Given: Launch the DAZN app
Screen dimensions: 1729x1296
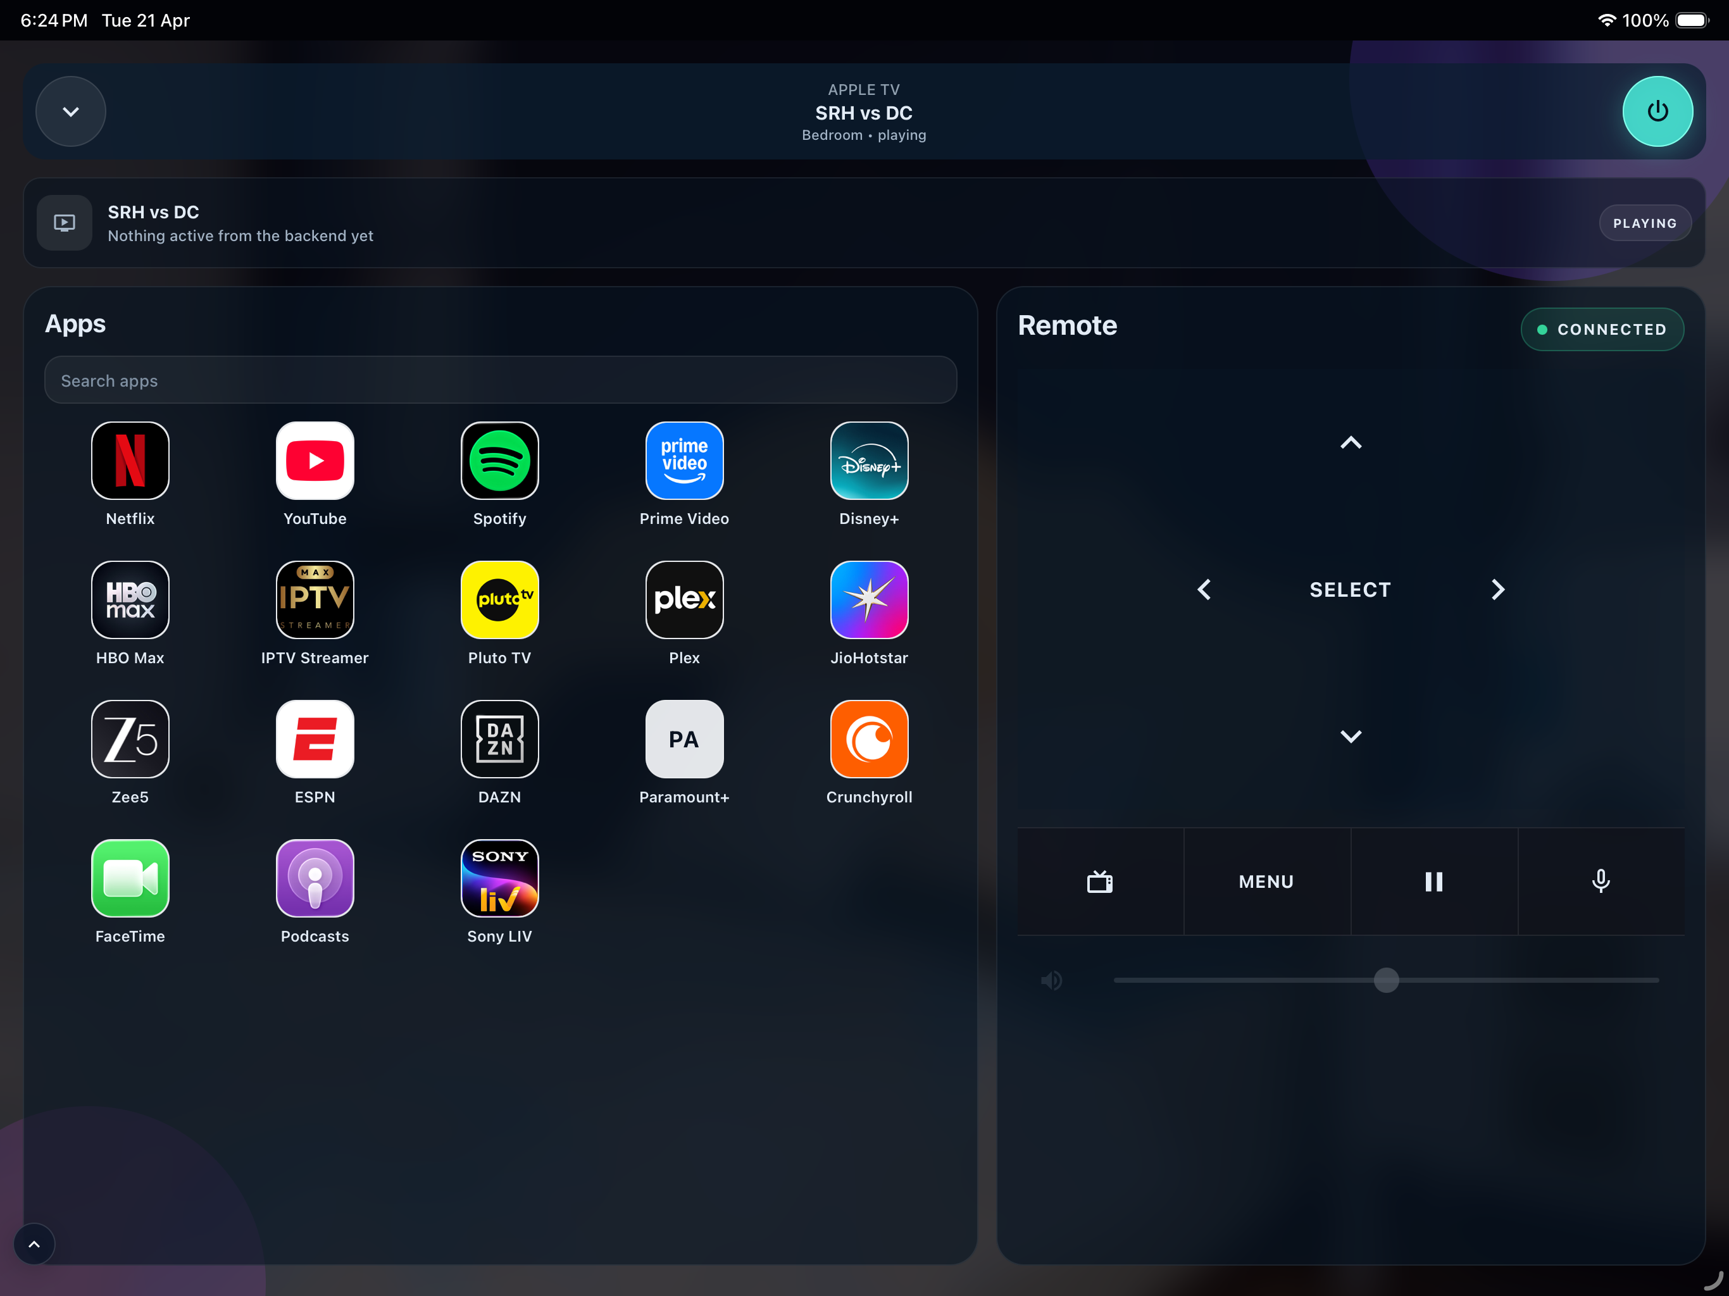Looking at the screenshot, I should [499, 738].
